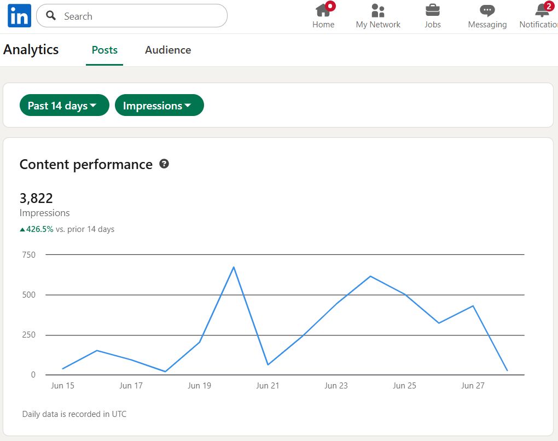This screenshot has width=558, height=441.
Task: Click the Impressions label under 3,822
Action: tap(44, 213)
